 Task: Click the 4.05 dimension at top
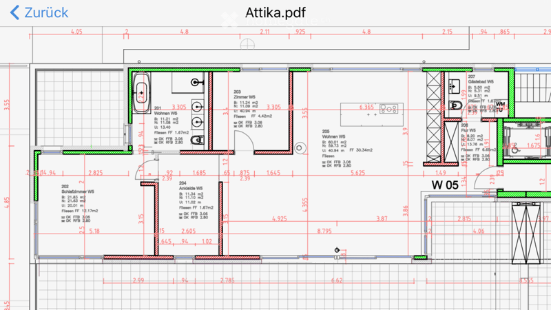point(76,32)
